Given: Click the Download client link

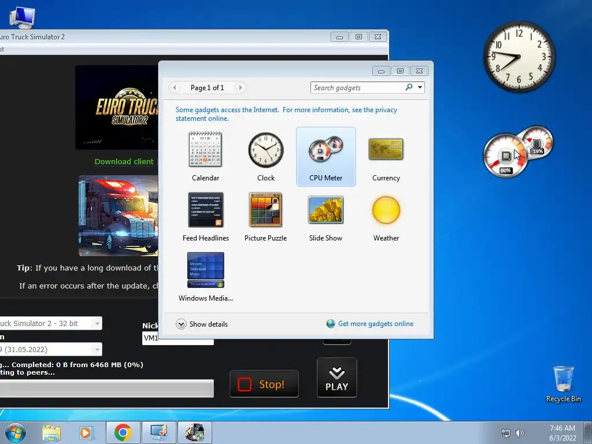Looking at the screenshot, I should [x=124, y=162].
